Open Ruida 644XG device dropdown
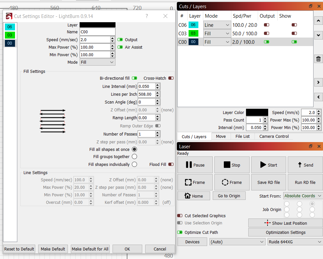 295,242
